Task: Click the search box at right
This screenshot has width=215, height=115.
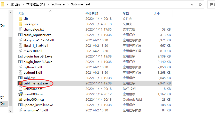Action: (x=211, y=5)
